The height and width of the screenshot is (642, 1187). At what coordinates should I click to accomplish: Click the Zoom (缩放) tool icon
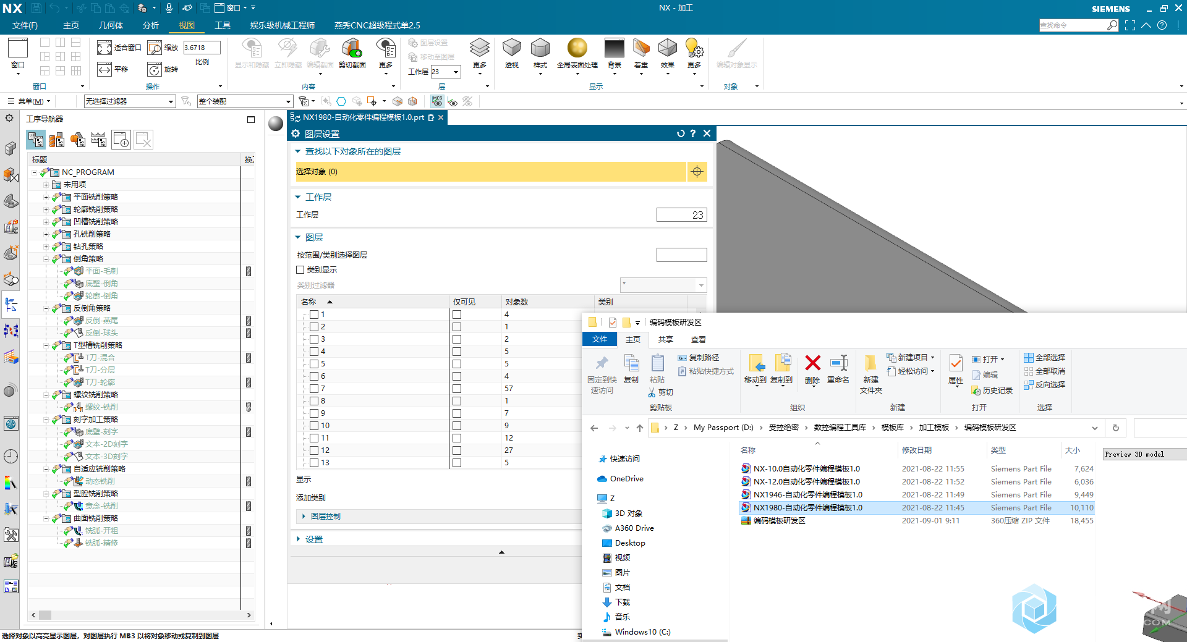155,48
